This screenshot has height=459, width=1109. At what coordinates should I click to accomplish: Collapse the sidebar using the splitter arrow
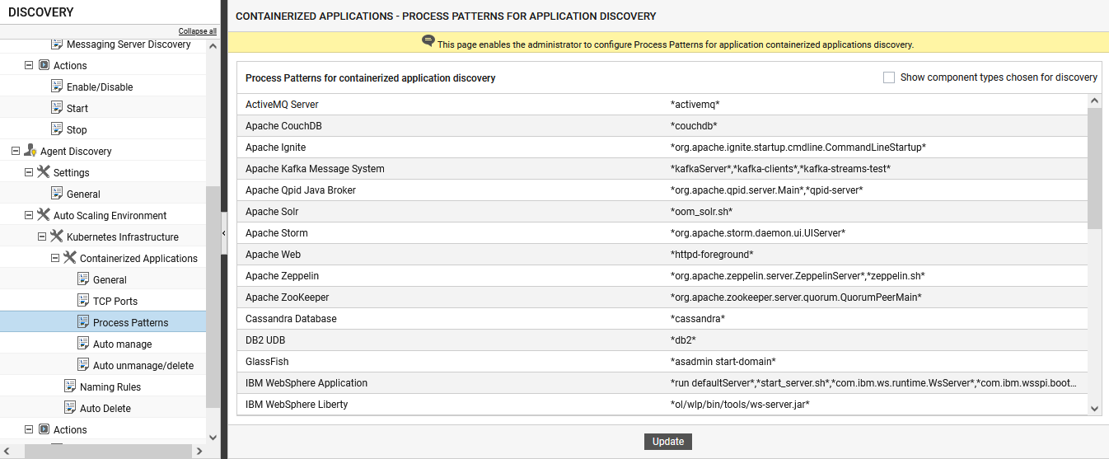coord(224,235)
